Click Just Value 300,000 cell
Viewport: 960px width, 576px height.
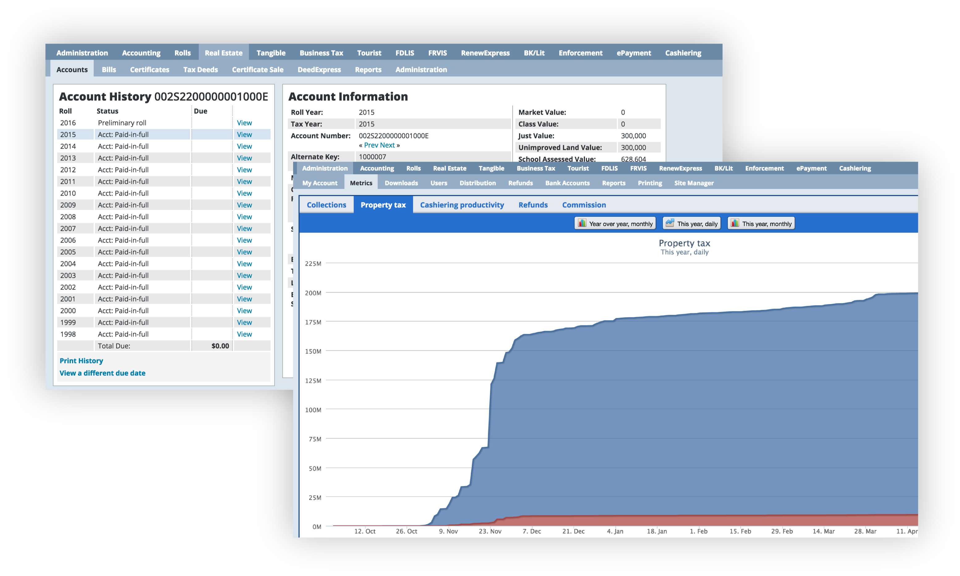click(x=633, y=135)
